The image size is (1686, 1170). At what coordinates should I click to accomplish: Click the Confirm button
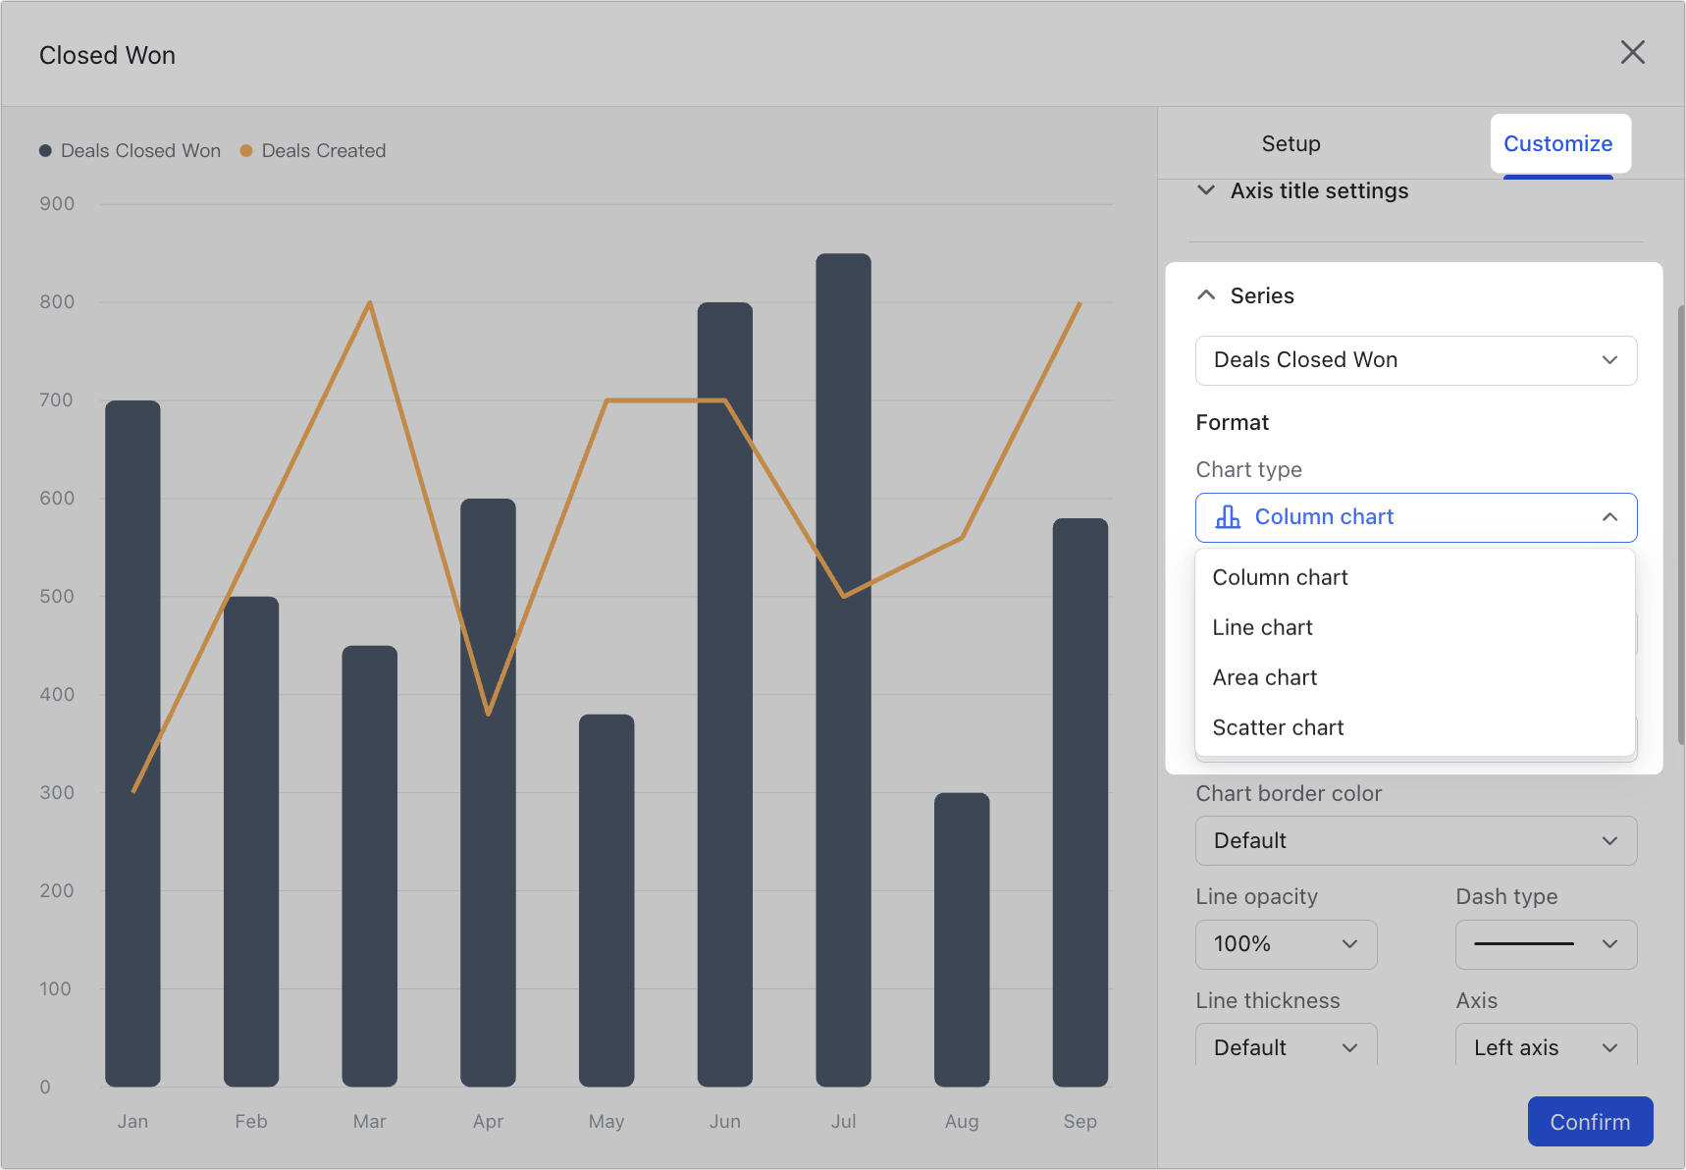pyautogui.click(x=1590, y=1122)
